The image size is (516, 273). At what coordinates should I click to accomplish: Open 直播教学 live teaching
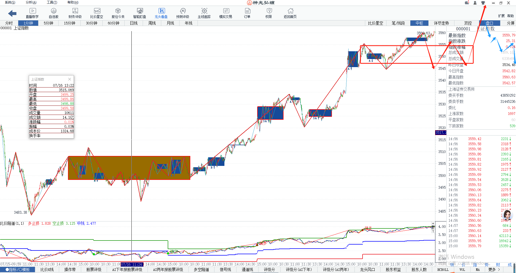coord(32,13)
